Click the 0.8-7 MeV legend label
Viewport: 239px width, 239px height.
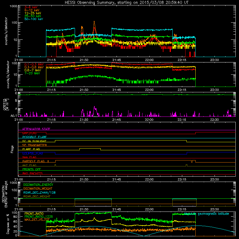click(x=33, y=70)
